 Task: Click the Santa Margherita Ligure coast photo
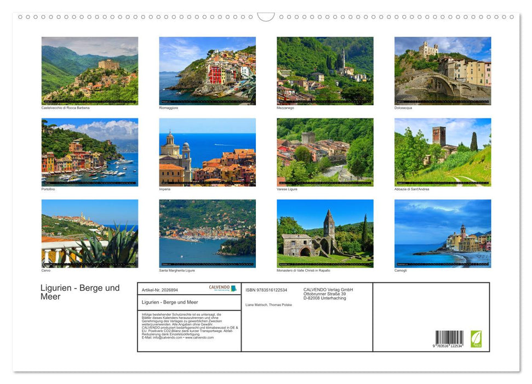(207, 234)
